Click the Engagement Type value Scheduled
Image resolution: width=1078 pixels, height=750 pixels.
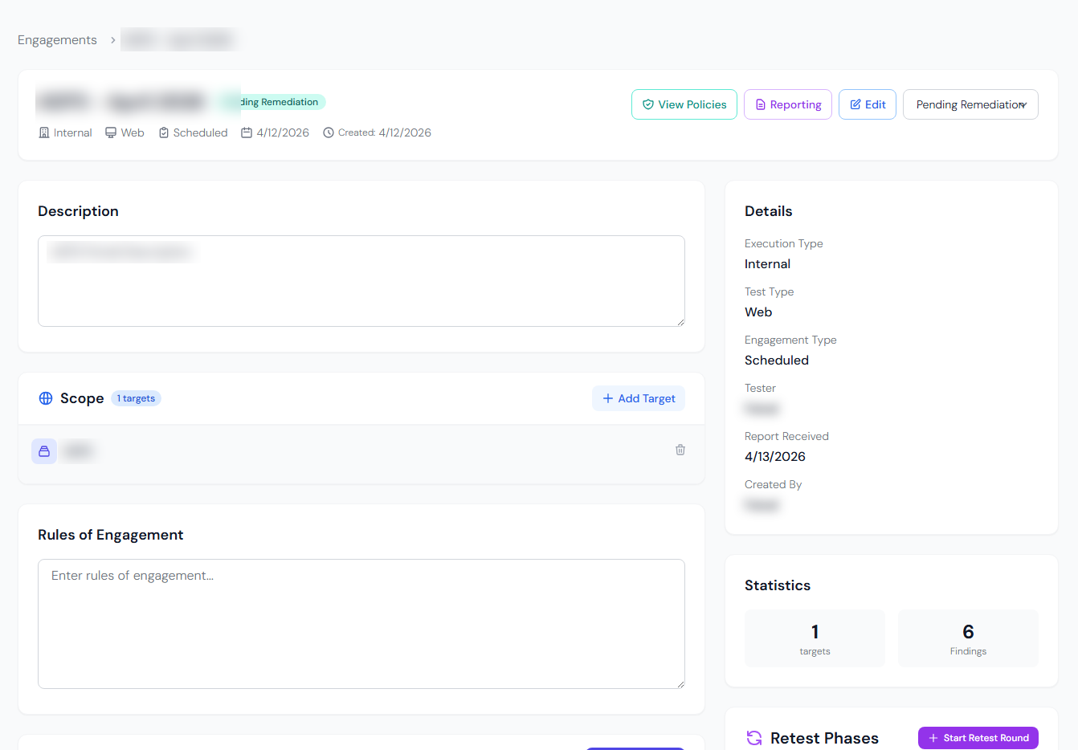(777, 360)
